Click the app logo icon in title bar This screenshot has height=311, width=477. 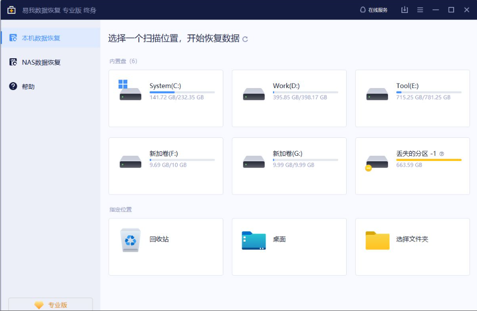(11, 10)
